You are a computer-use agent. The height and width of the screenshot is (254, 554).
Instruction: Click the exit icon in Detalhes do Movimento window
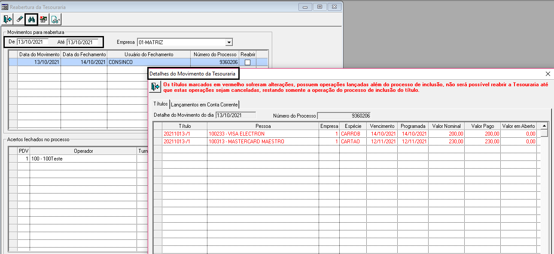[155, 87]
